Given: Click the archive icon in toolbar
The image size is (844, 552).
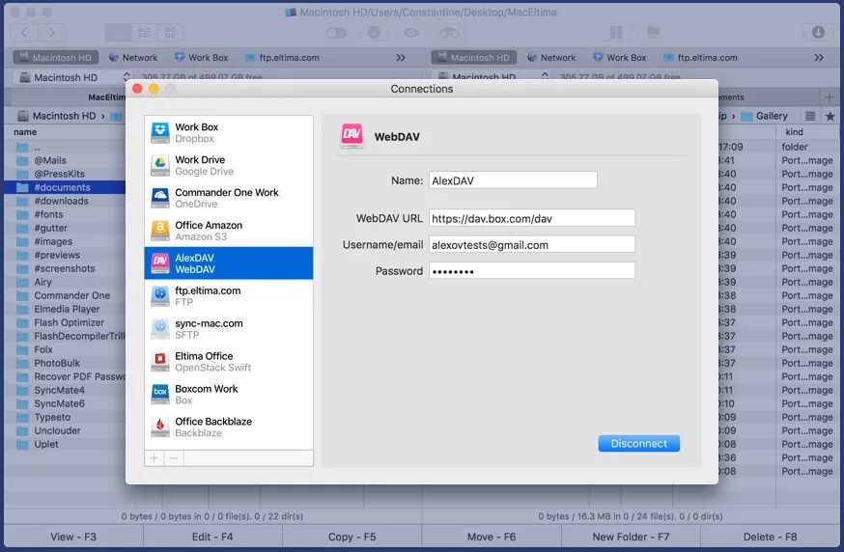Looking at the screenshot, I should click(616, 33).
